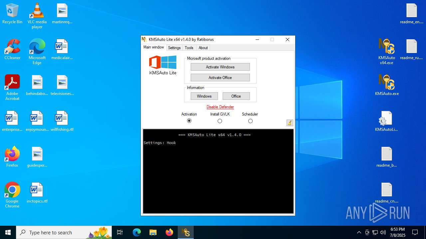Viewport: 426px width, 239px height.
Task: Select the enterprise Word document icon
Action: pyautogui.click(x=12, y=121)
